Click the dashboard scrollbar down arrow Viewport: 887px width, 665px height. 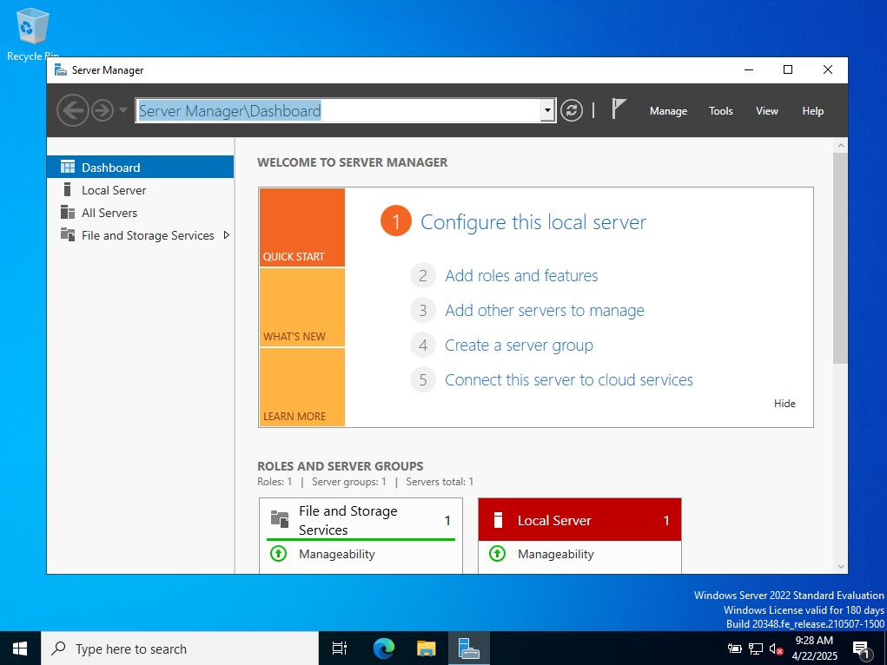coord(841,567)
